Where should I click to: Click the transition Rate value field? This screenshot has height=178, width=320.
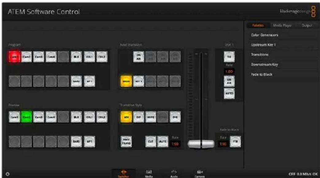[175, 144]
